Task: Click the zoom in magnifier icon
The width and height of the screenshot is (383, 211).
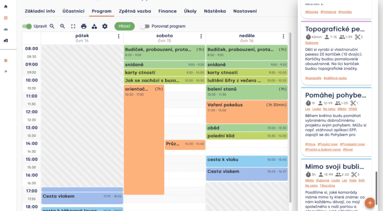Action: pyautogui.click(x=63, y=26)
